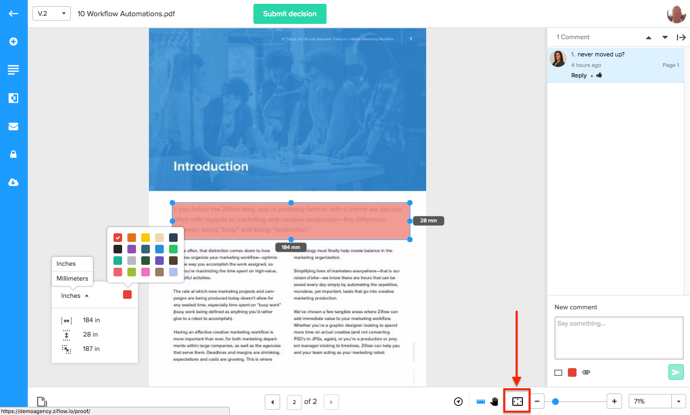
Task: Select the ruler measurement tool
Action: pyautogui.click(x=481, y=402)
